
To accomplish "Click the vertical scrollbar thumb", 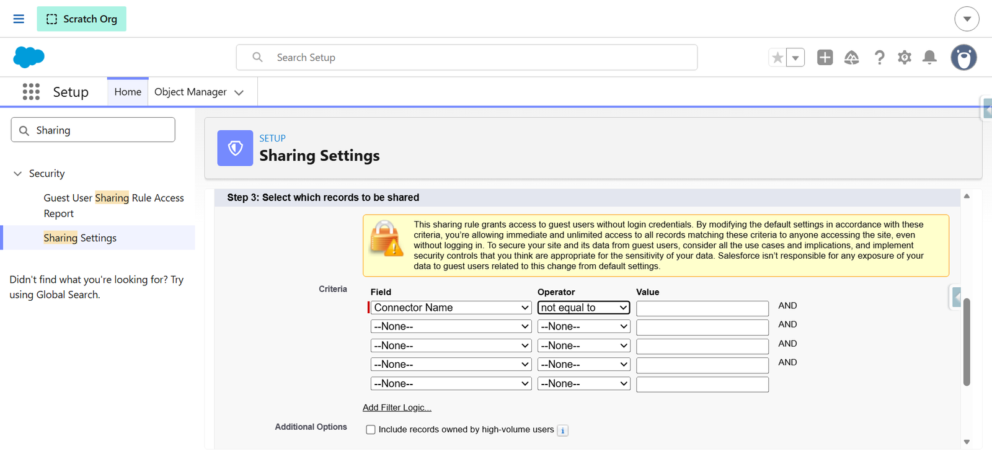I will [x=967, y=342].
